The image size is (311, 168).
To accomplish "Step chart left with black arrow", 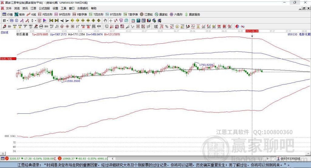I will coord(62,21).
